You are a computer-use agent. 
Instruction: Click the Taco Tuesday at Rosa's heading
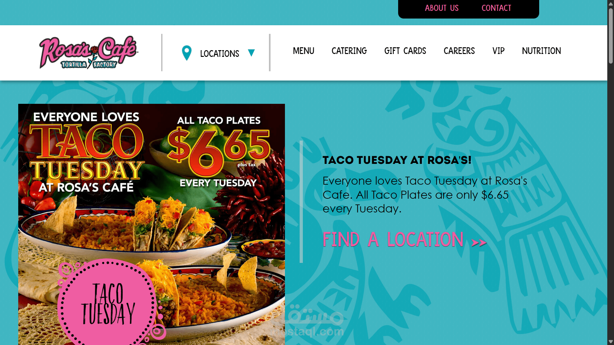[x=397, y=160]
